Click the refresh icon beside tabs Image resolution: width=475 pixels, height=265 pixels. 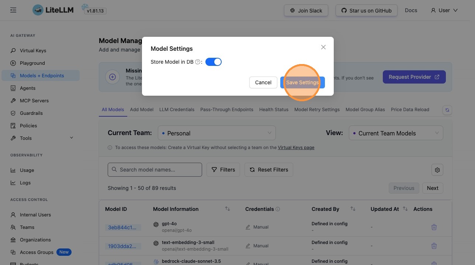pos(447,110)
